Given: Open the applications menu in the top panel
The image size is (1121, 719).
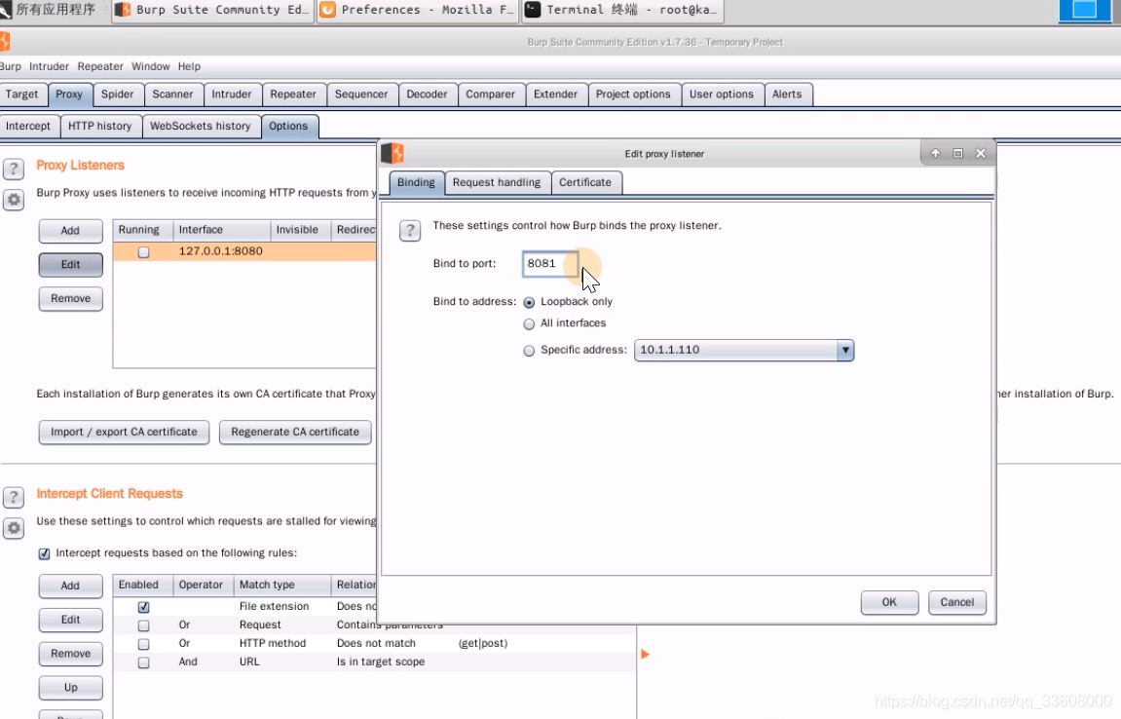Looking at the screenshot, I should tap(49, 10).
